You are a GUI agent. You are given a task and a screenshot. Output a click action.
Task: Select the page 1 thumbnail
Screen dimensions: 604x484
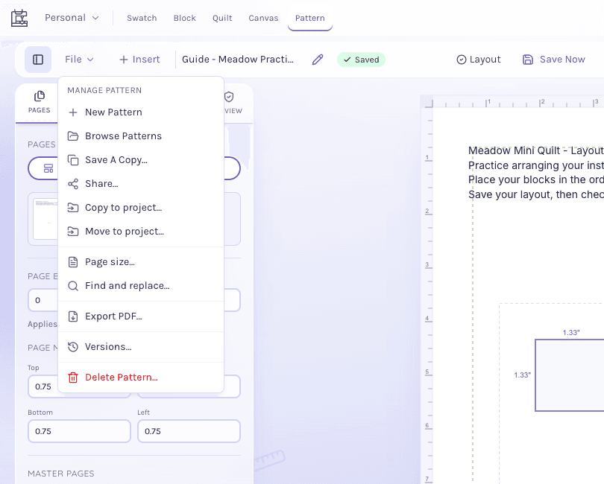pos(45,219)
